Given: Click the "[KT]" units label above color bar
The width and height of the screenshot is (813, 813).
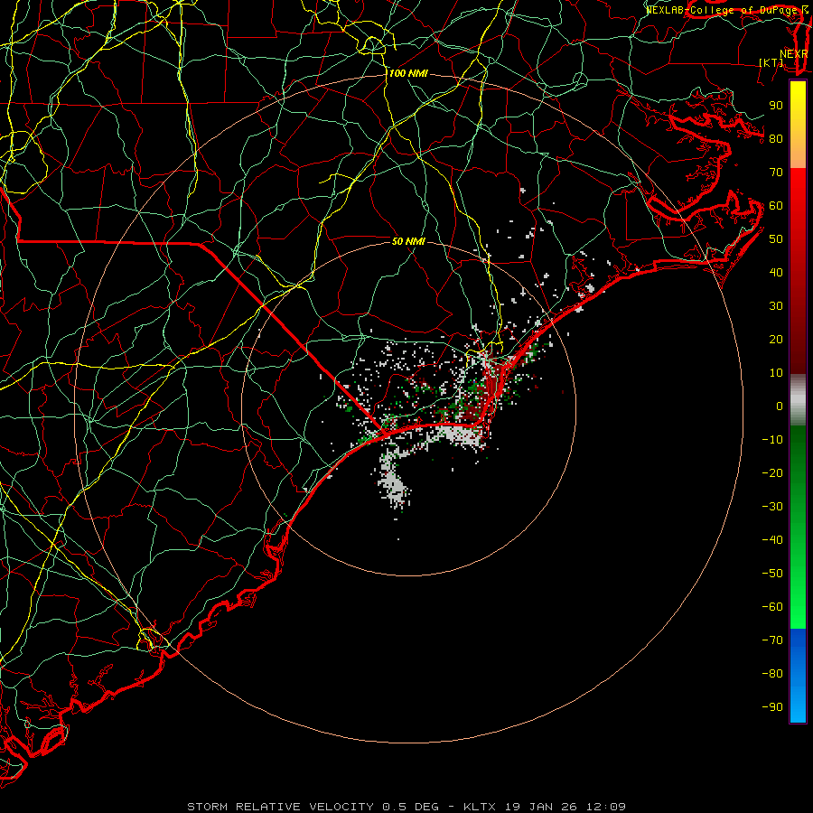Looking at the screenshot, I should [771, 62].
